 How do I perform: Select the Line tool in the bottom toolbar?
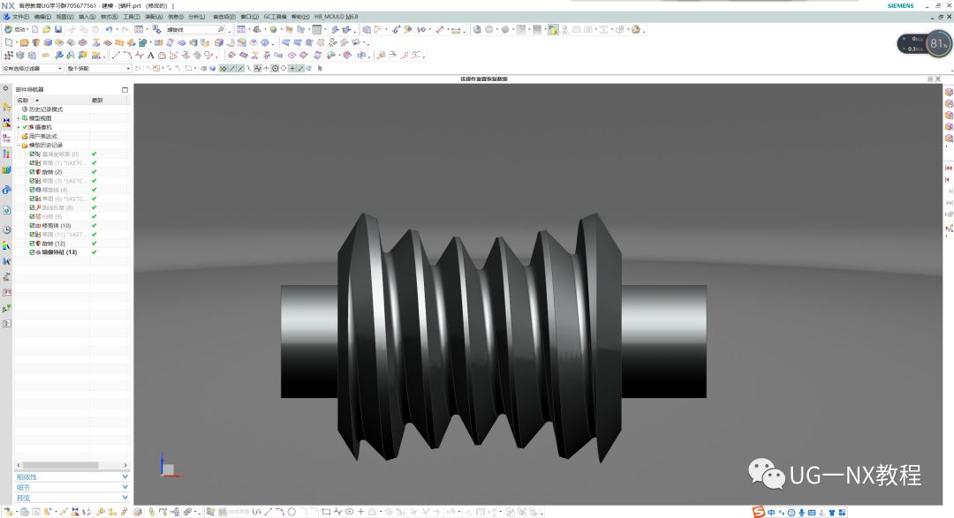[x=269, y=512]
